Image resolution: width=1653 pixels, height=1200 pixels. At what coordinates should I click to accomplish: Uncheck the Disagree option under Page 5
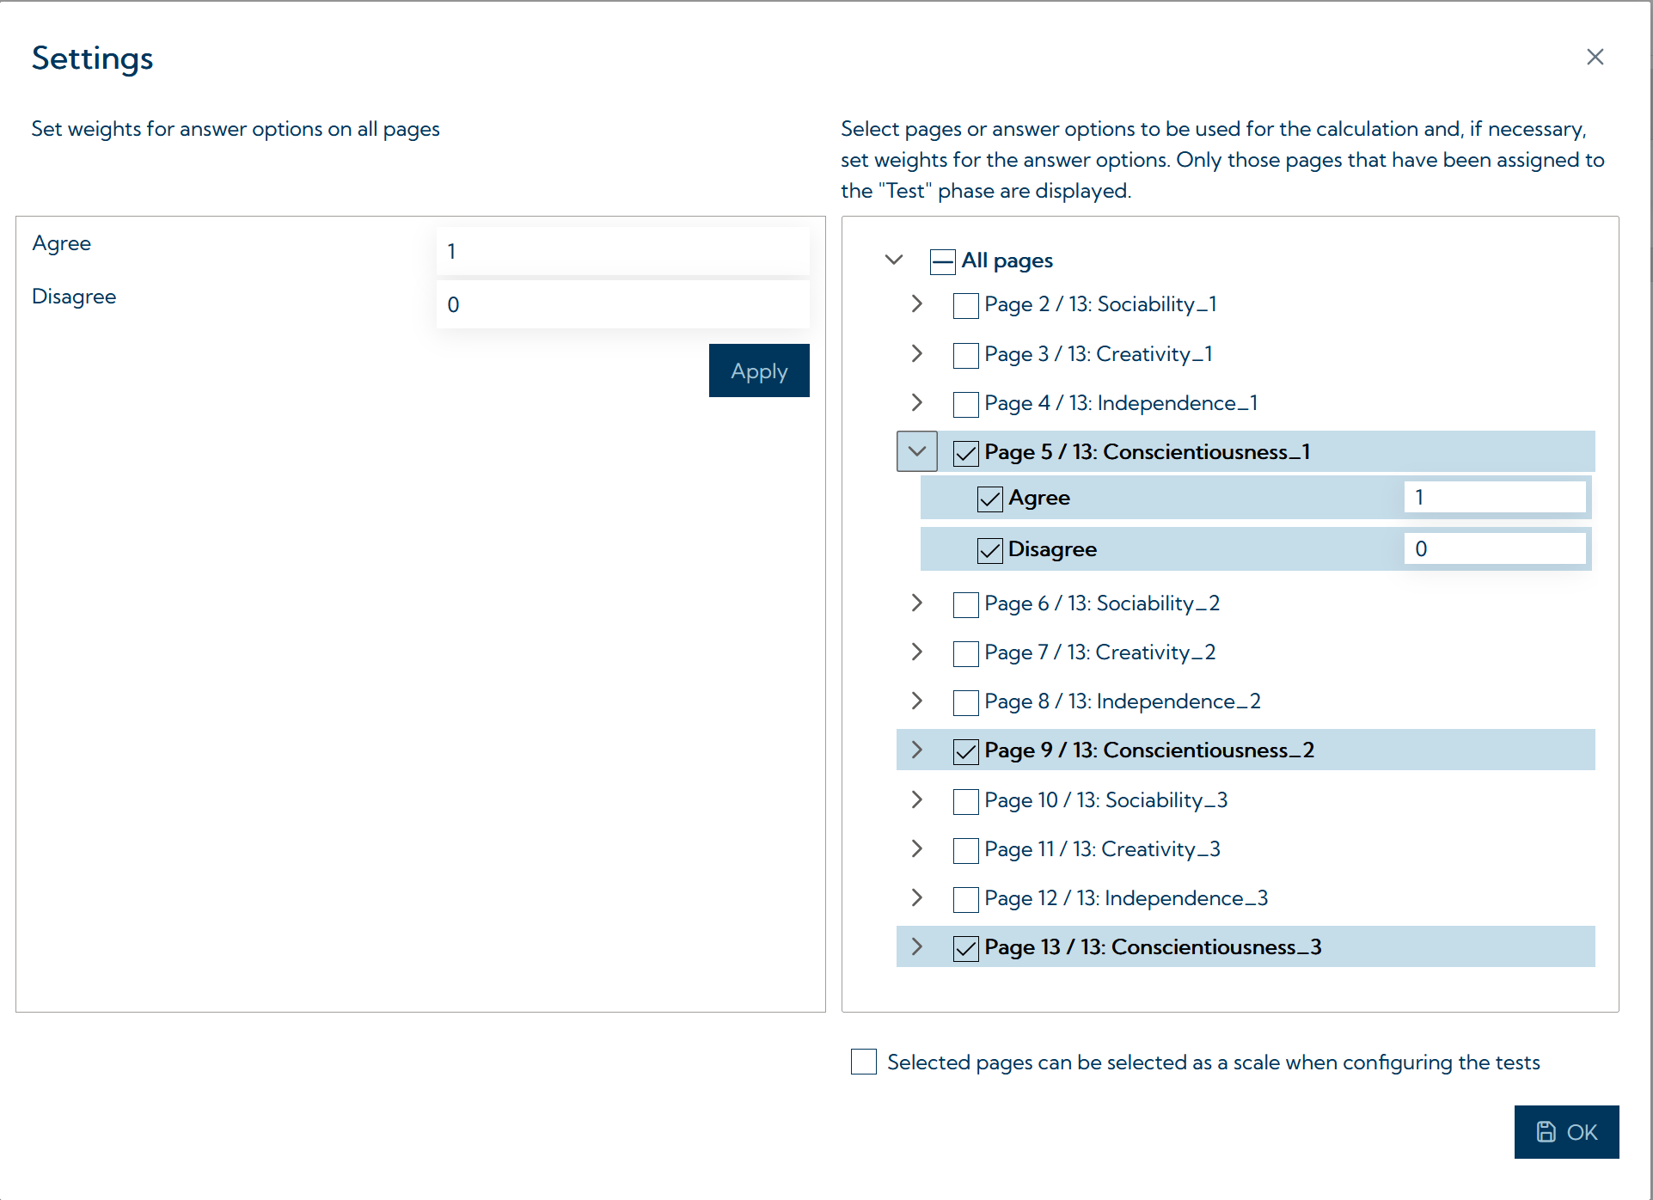tap(989, 550)
